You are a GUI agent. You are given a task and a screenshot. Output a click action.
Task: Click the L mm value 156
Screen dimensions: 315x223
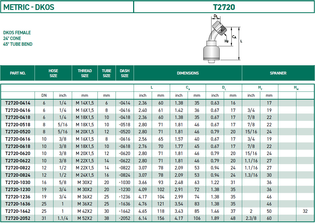[161, 218]
